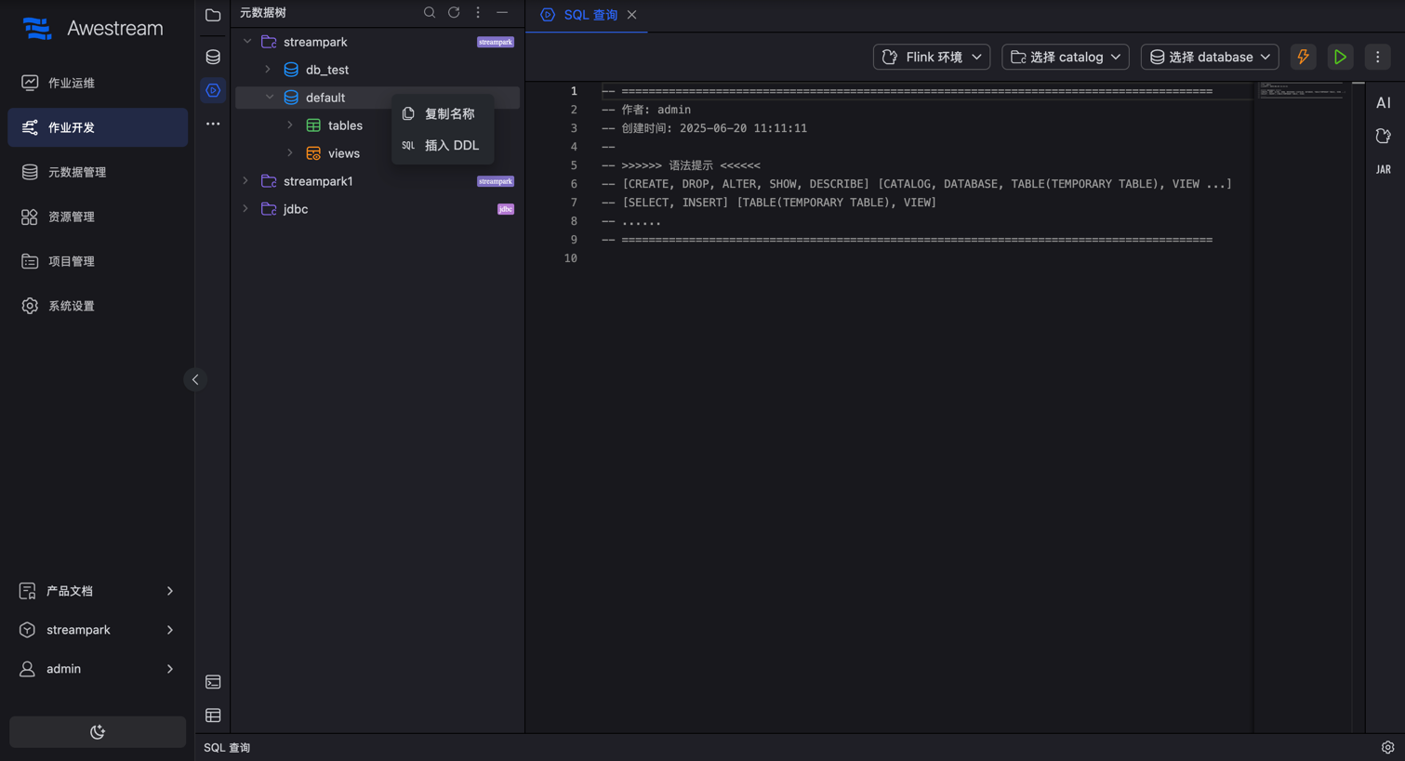This screenshot has height=761, width=1405.
Task: Expand the streampark1 catalog node
Action: 245,181
